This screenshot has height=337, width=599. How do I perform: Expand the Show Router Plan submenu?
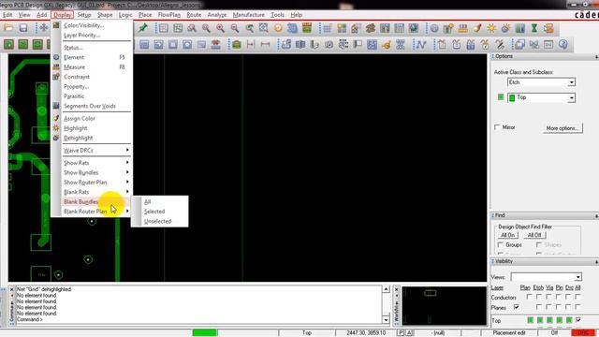pyautogui.click(x=95, y=183)
